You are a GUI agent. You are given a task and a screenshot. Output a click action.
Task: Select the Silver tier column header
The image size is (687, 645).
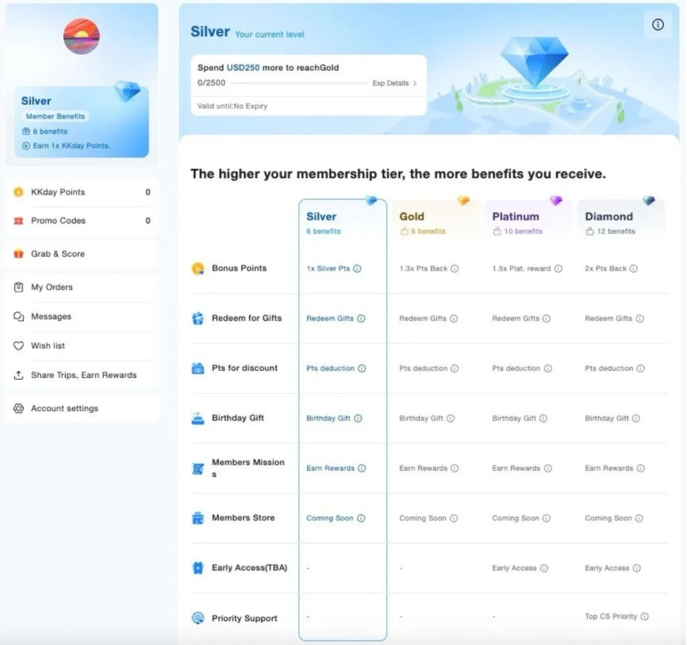coord(342,222)
